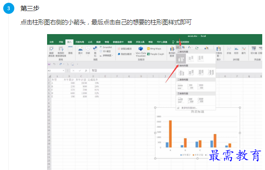Click the 本年累计 legend entry in chart

click(x=186, y=155)
